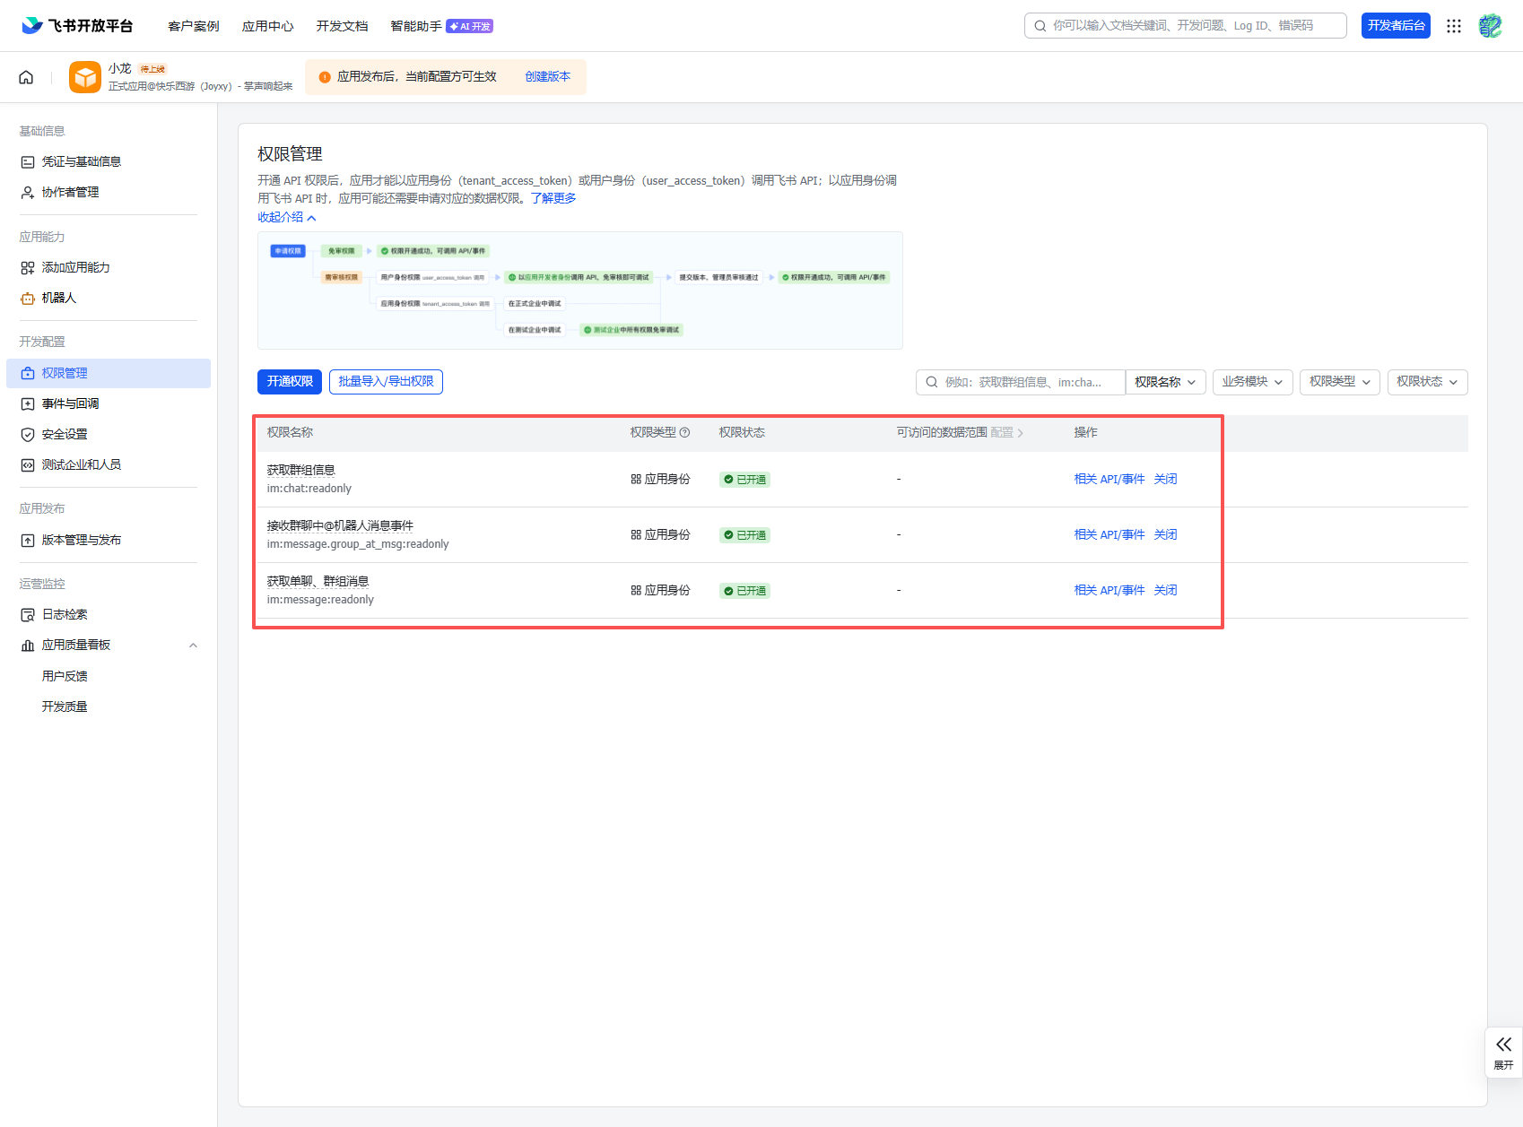Click the 小龙 app name
1523x1127 pixels.
(x=119, y=68)
